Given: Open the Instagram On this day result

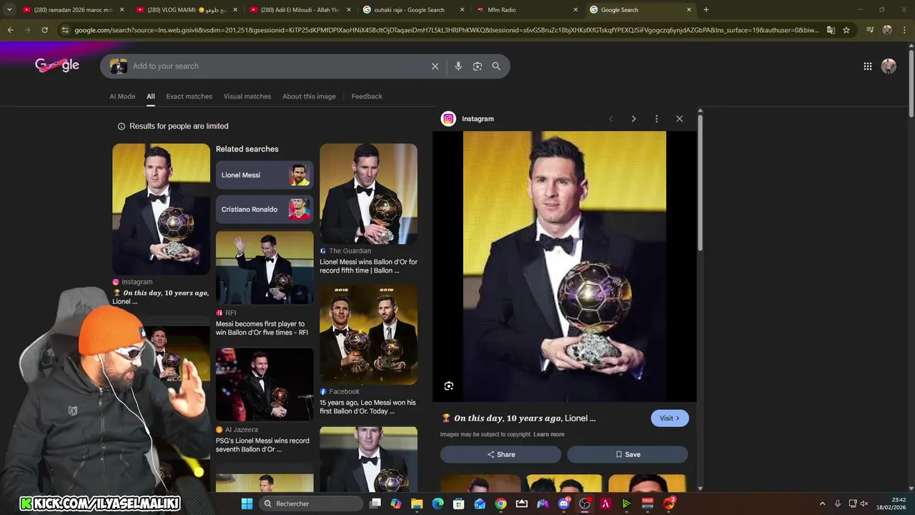Looking at the screenshot, I should tap(161, 297).
